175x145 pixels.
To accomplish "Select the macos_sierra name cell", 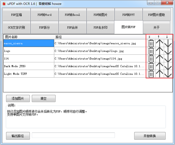I will tap(29, 43).
